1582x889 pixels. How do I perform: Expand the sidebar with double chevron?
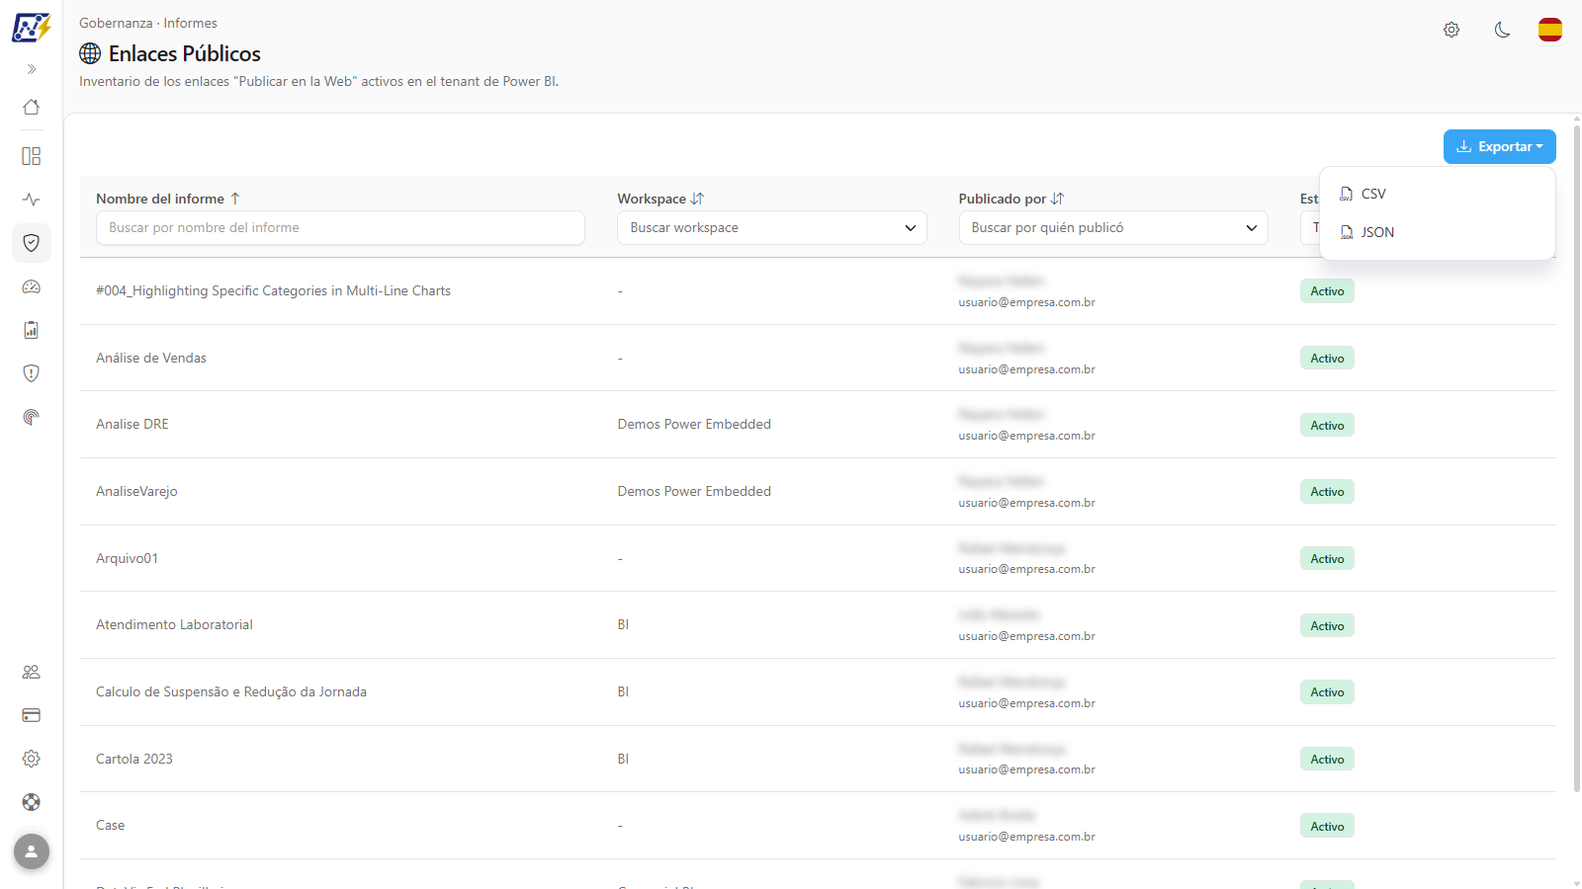32,69
